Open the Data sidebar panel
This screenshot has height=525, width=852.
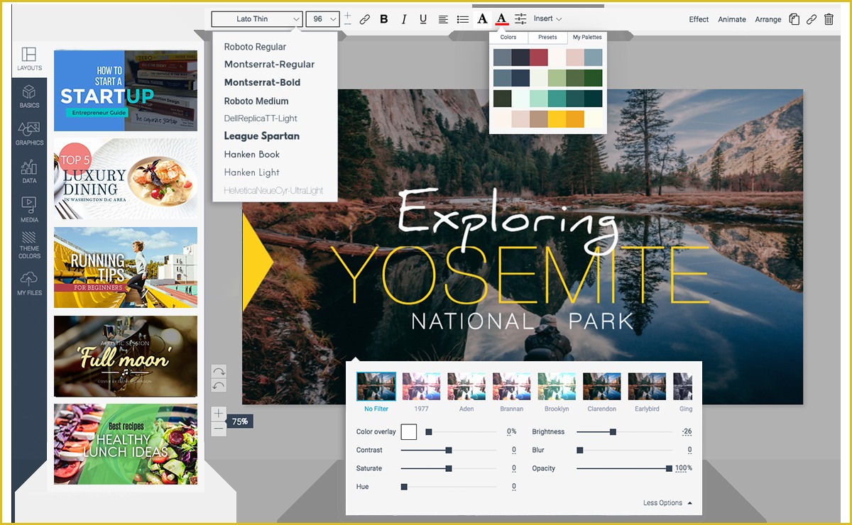[29, 172]
